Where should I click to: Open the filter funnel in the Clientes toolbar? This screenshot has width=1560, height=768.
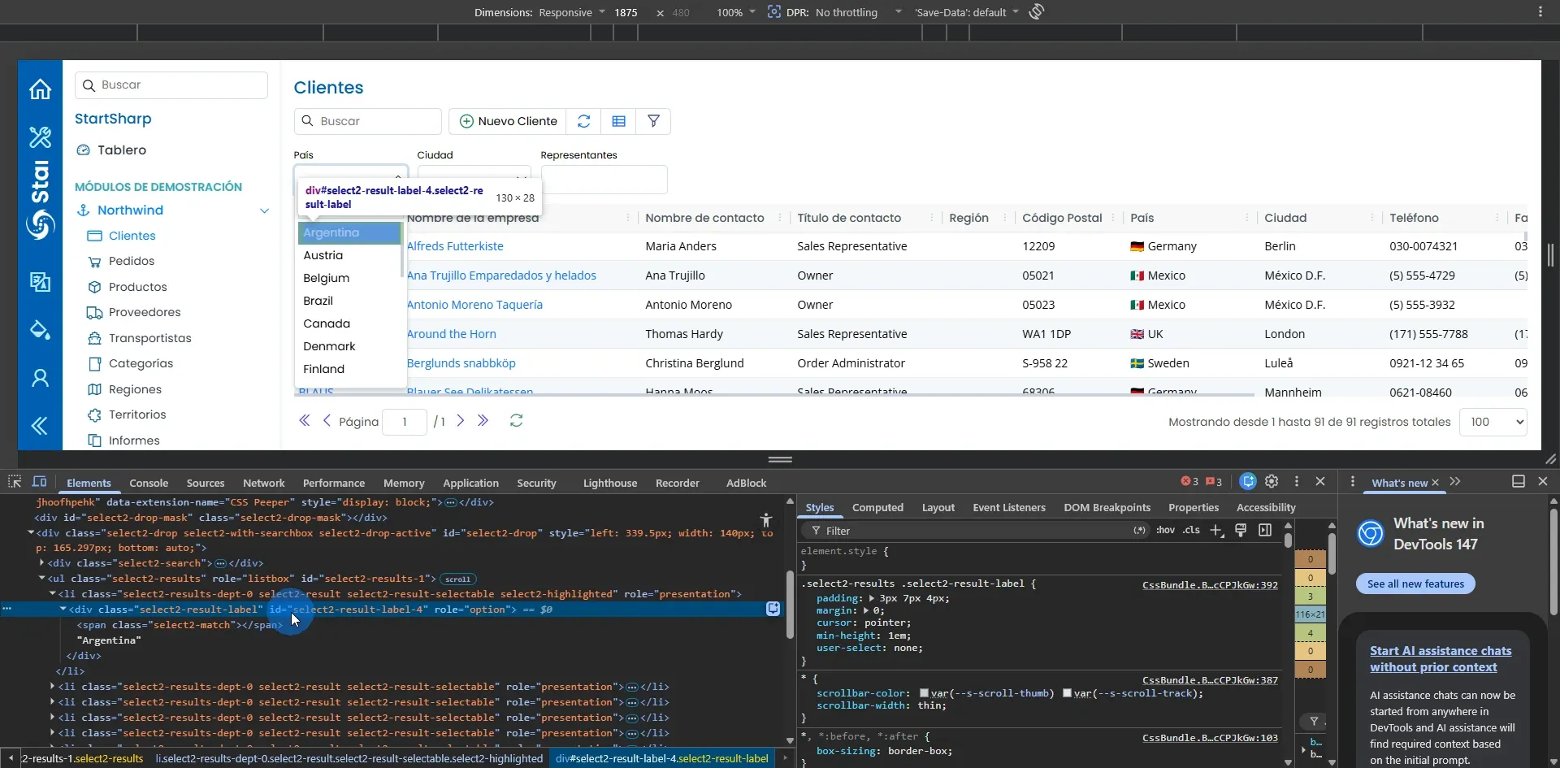tap(653, 121)
